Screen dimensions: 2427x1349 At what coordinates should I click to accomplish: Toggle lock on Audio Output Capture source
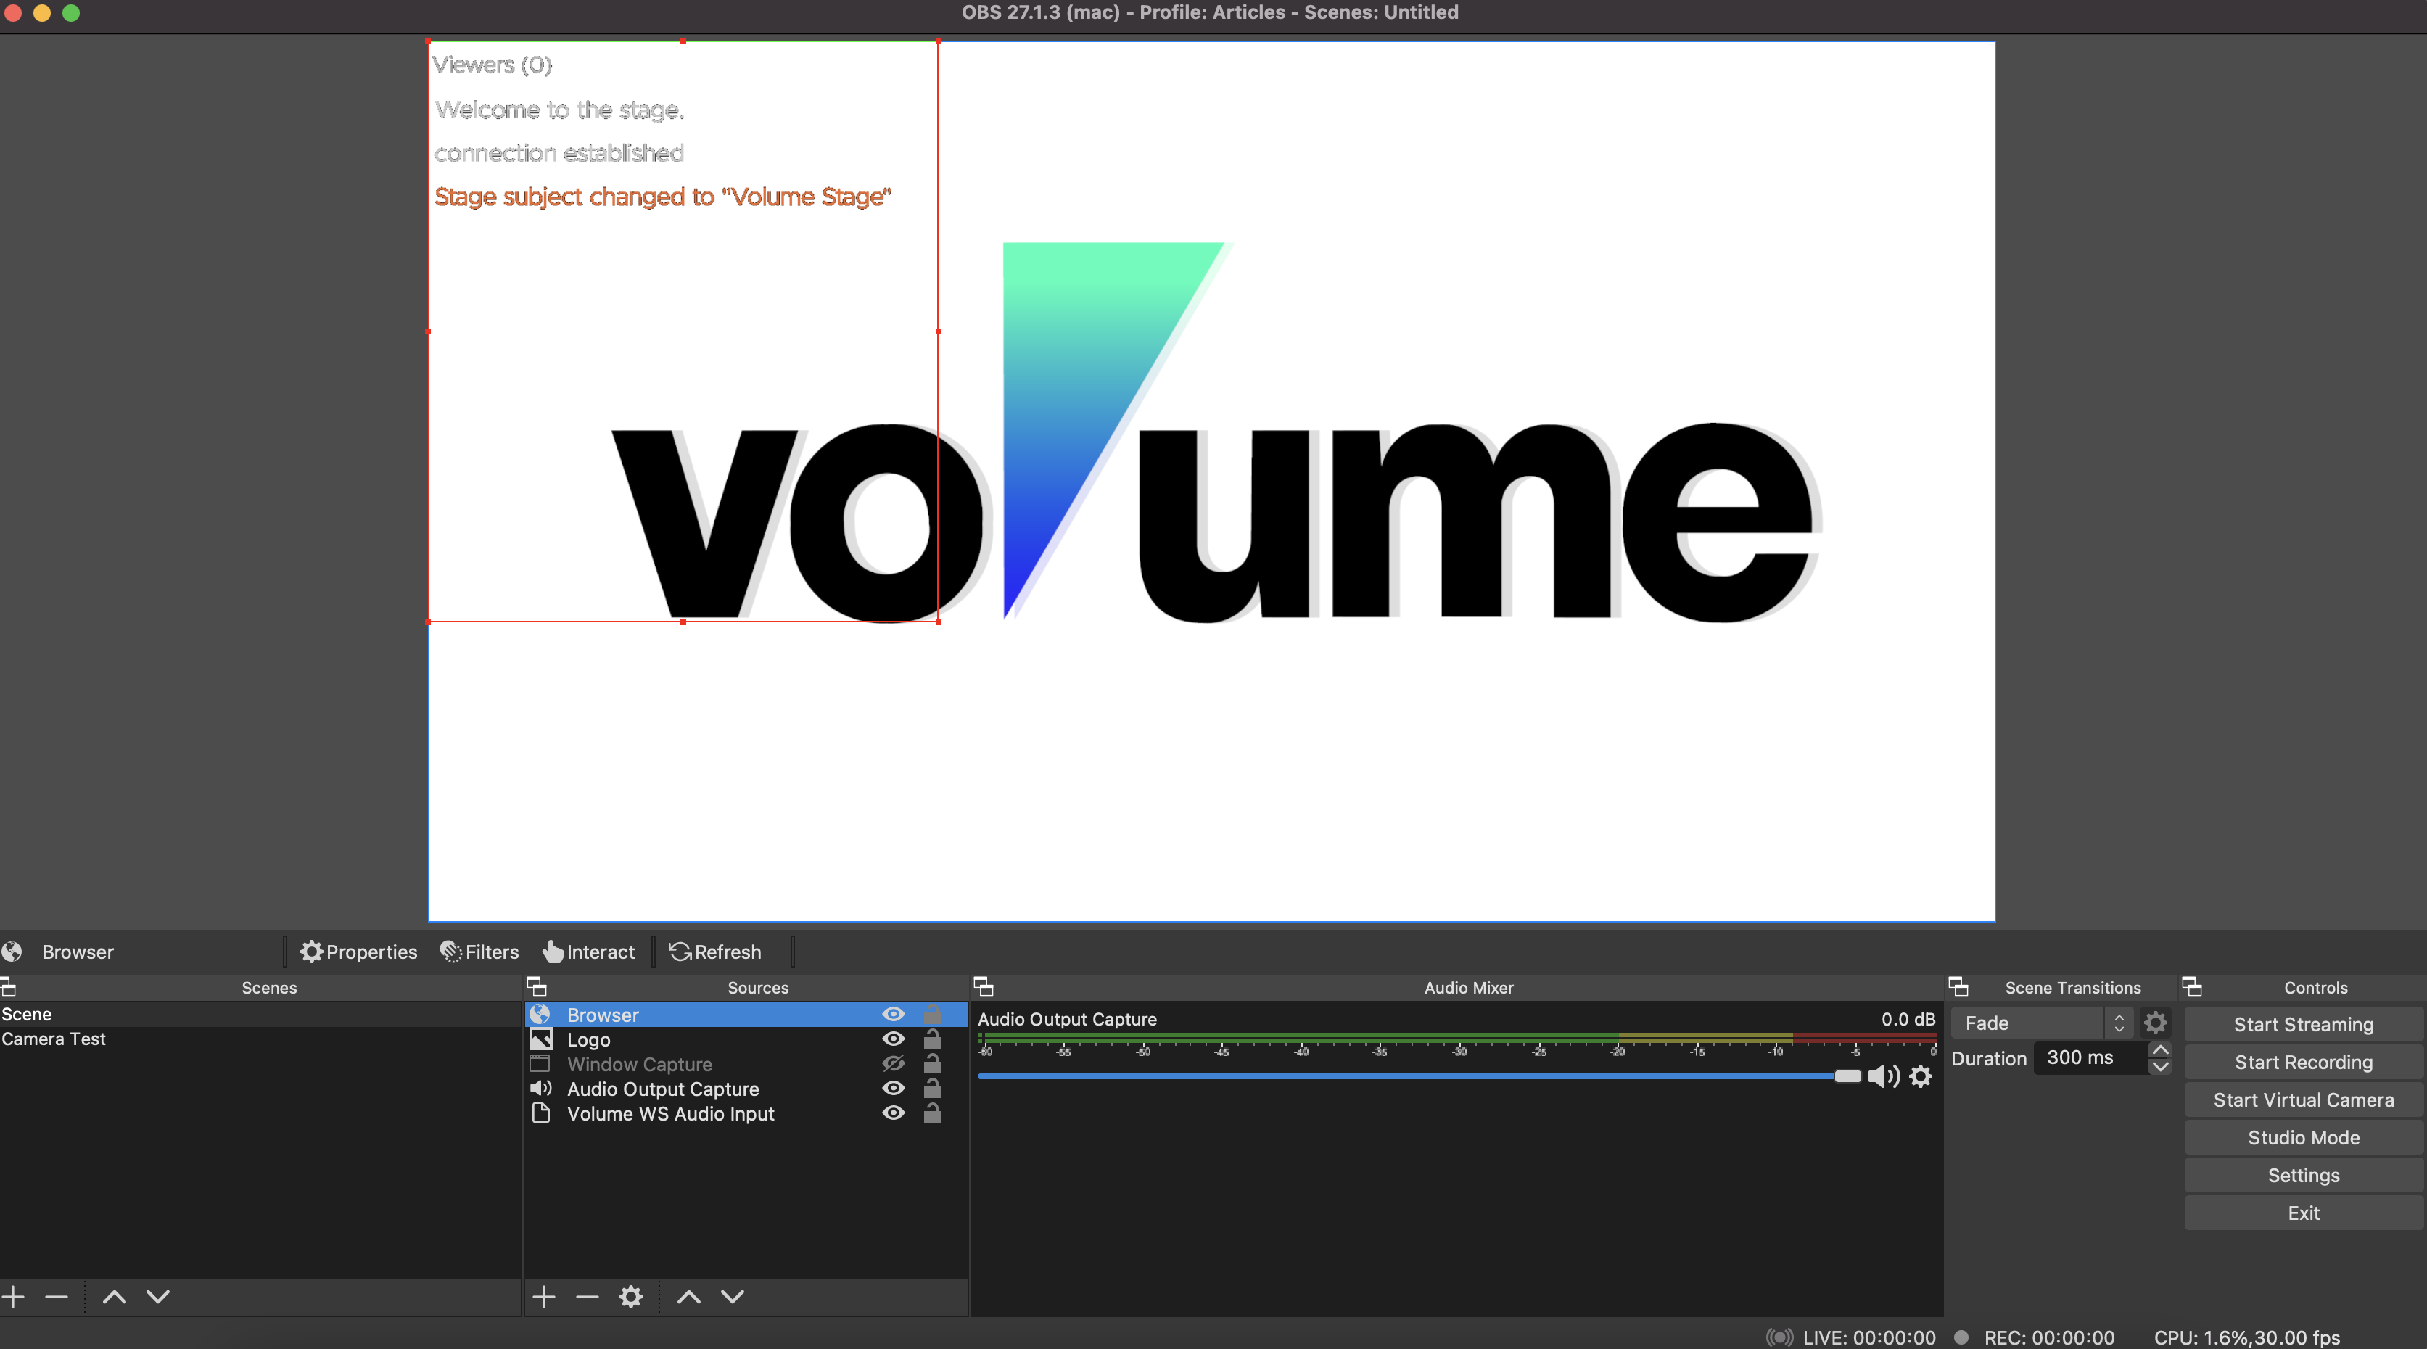[933, 1087]
